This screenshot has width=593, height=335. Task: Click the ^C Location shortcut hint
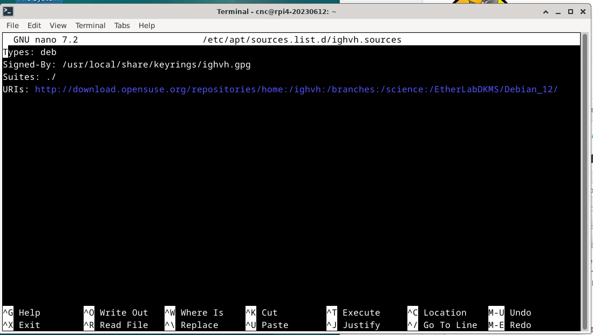(437, 313)
